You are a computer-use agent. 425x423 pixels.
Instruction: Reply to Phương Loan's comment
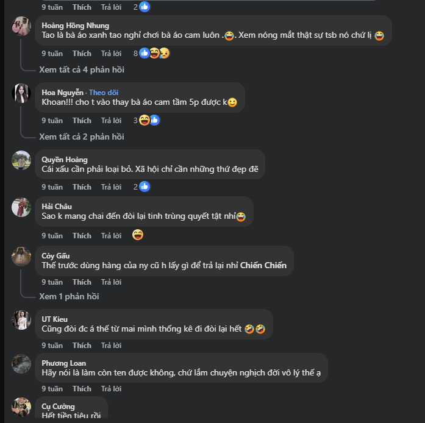(111, 388)
